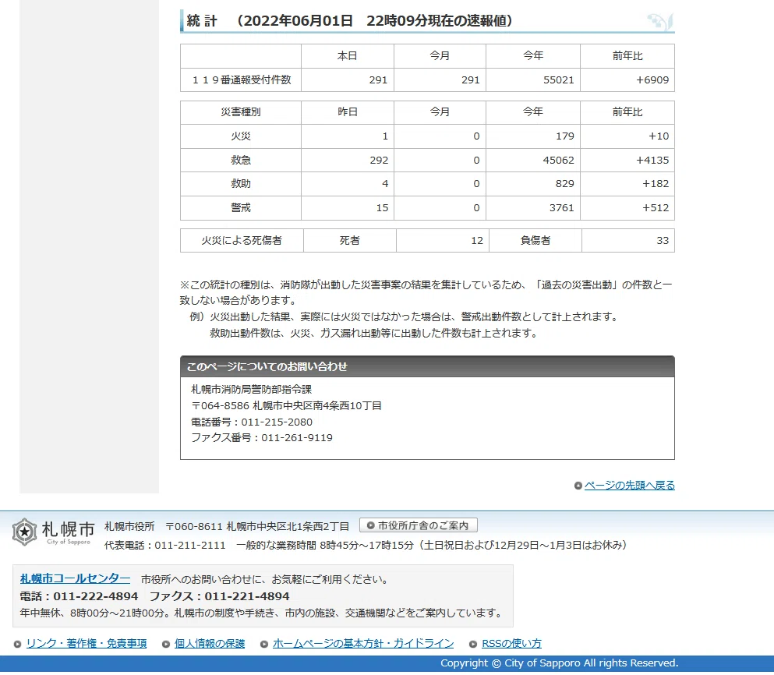Click the Copyright City of Sapporo text

[x=560, y=663]
